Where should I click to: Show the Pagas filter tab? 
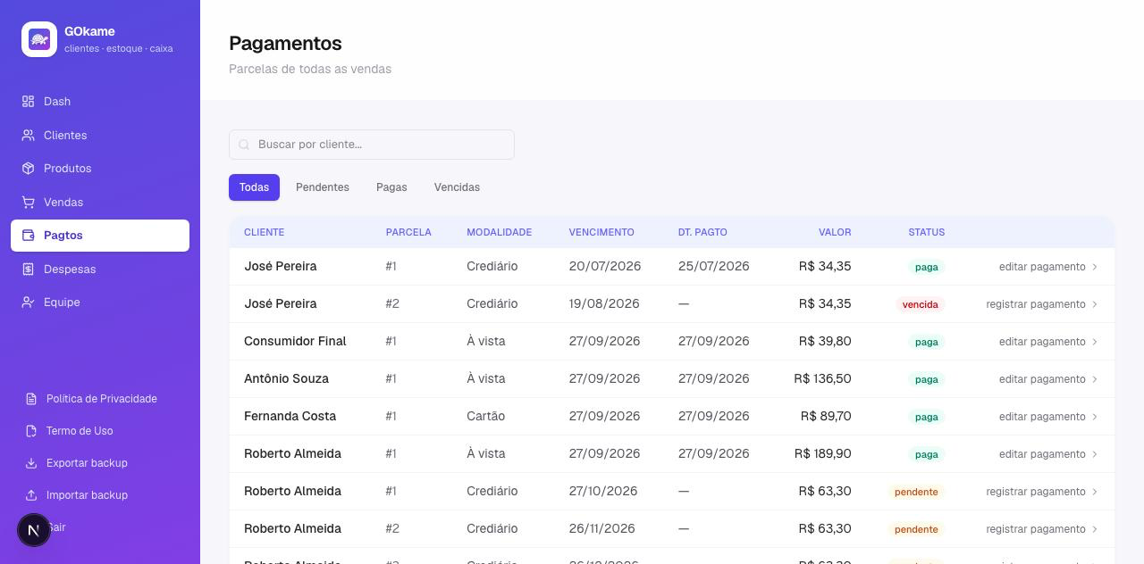[x=391, y=187]
